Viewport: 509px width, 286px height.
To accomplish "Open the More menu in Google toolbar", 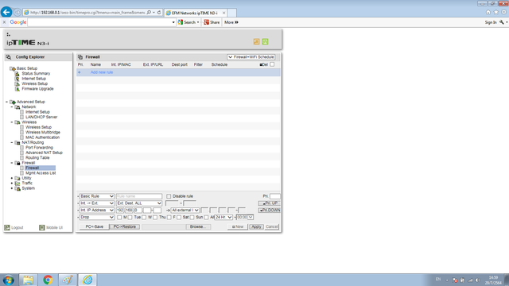I will click(x=231, y=22).
